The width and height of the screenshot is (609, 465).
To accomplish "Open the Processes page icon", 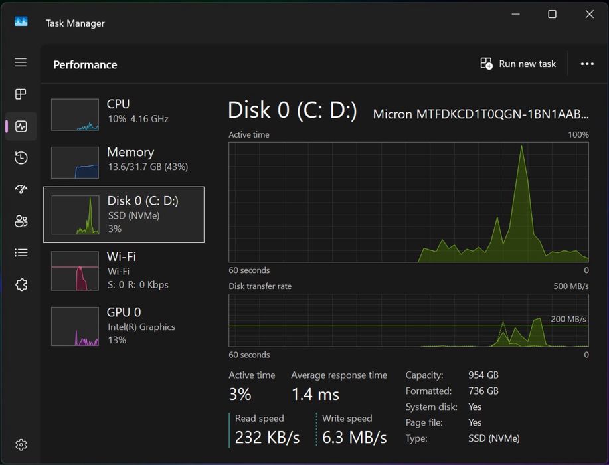I will (x=21, y=94).
